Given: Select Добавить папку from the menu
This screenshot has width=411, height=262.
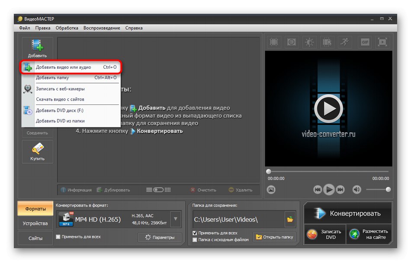Looking at the screenshot, I should point(71,78).
